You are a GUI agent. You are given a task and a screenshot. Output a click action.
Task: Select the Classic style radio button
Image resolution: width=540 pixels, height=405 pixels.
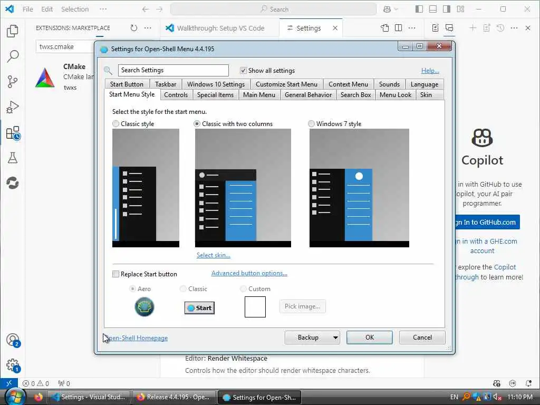click(x=115, y=123)
